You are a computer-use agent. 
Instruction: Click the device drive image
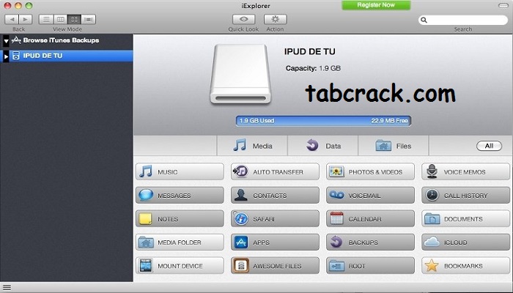(x=240, y=74)
